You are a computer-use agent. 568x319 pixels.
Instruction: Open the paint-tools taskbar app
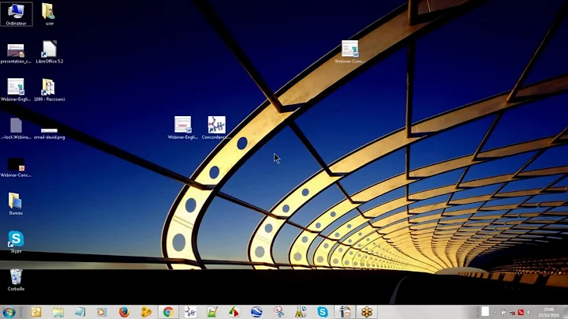(345, 312)
